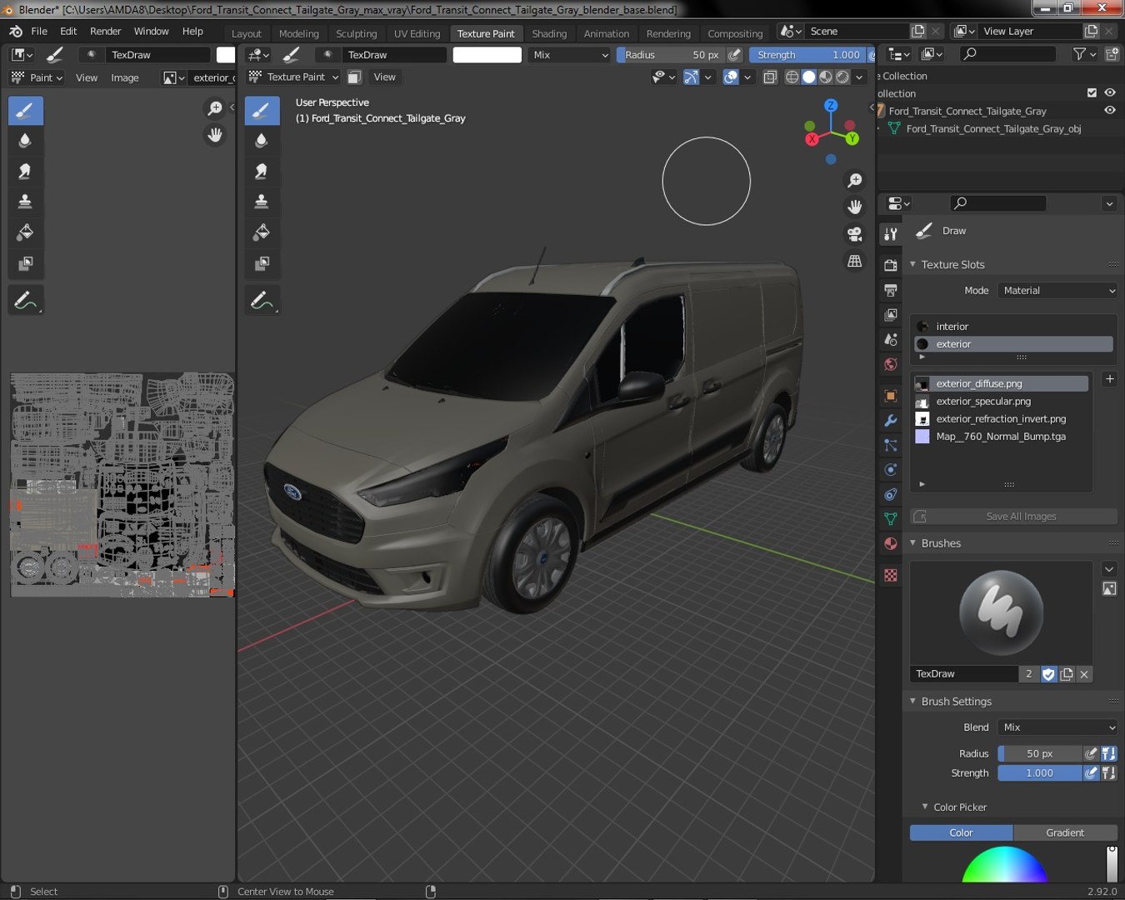The width and height of the screenshot is (1125, 900).
Task: Hide Ford_Transit_Connect_Tailgate_Gray object via eye icon
Action: pos(1110,110)
